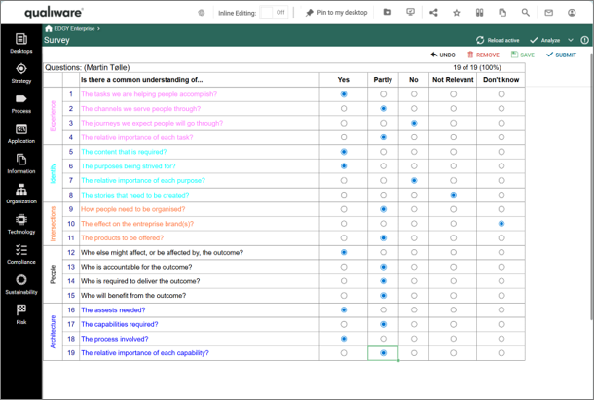This screenshot has width=594, height=400.
Task: Click the folder icon in top toolbar
Action: 388,12
